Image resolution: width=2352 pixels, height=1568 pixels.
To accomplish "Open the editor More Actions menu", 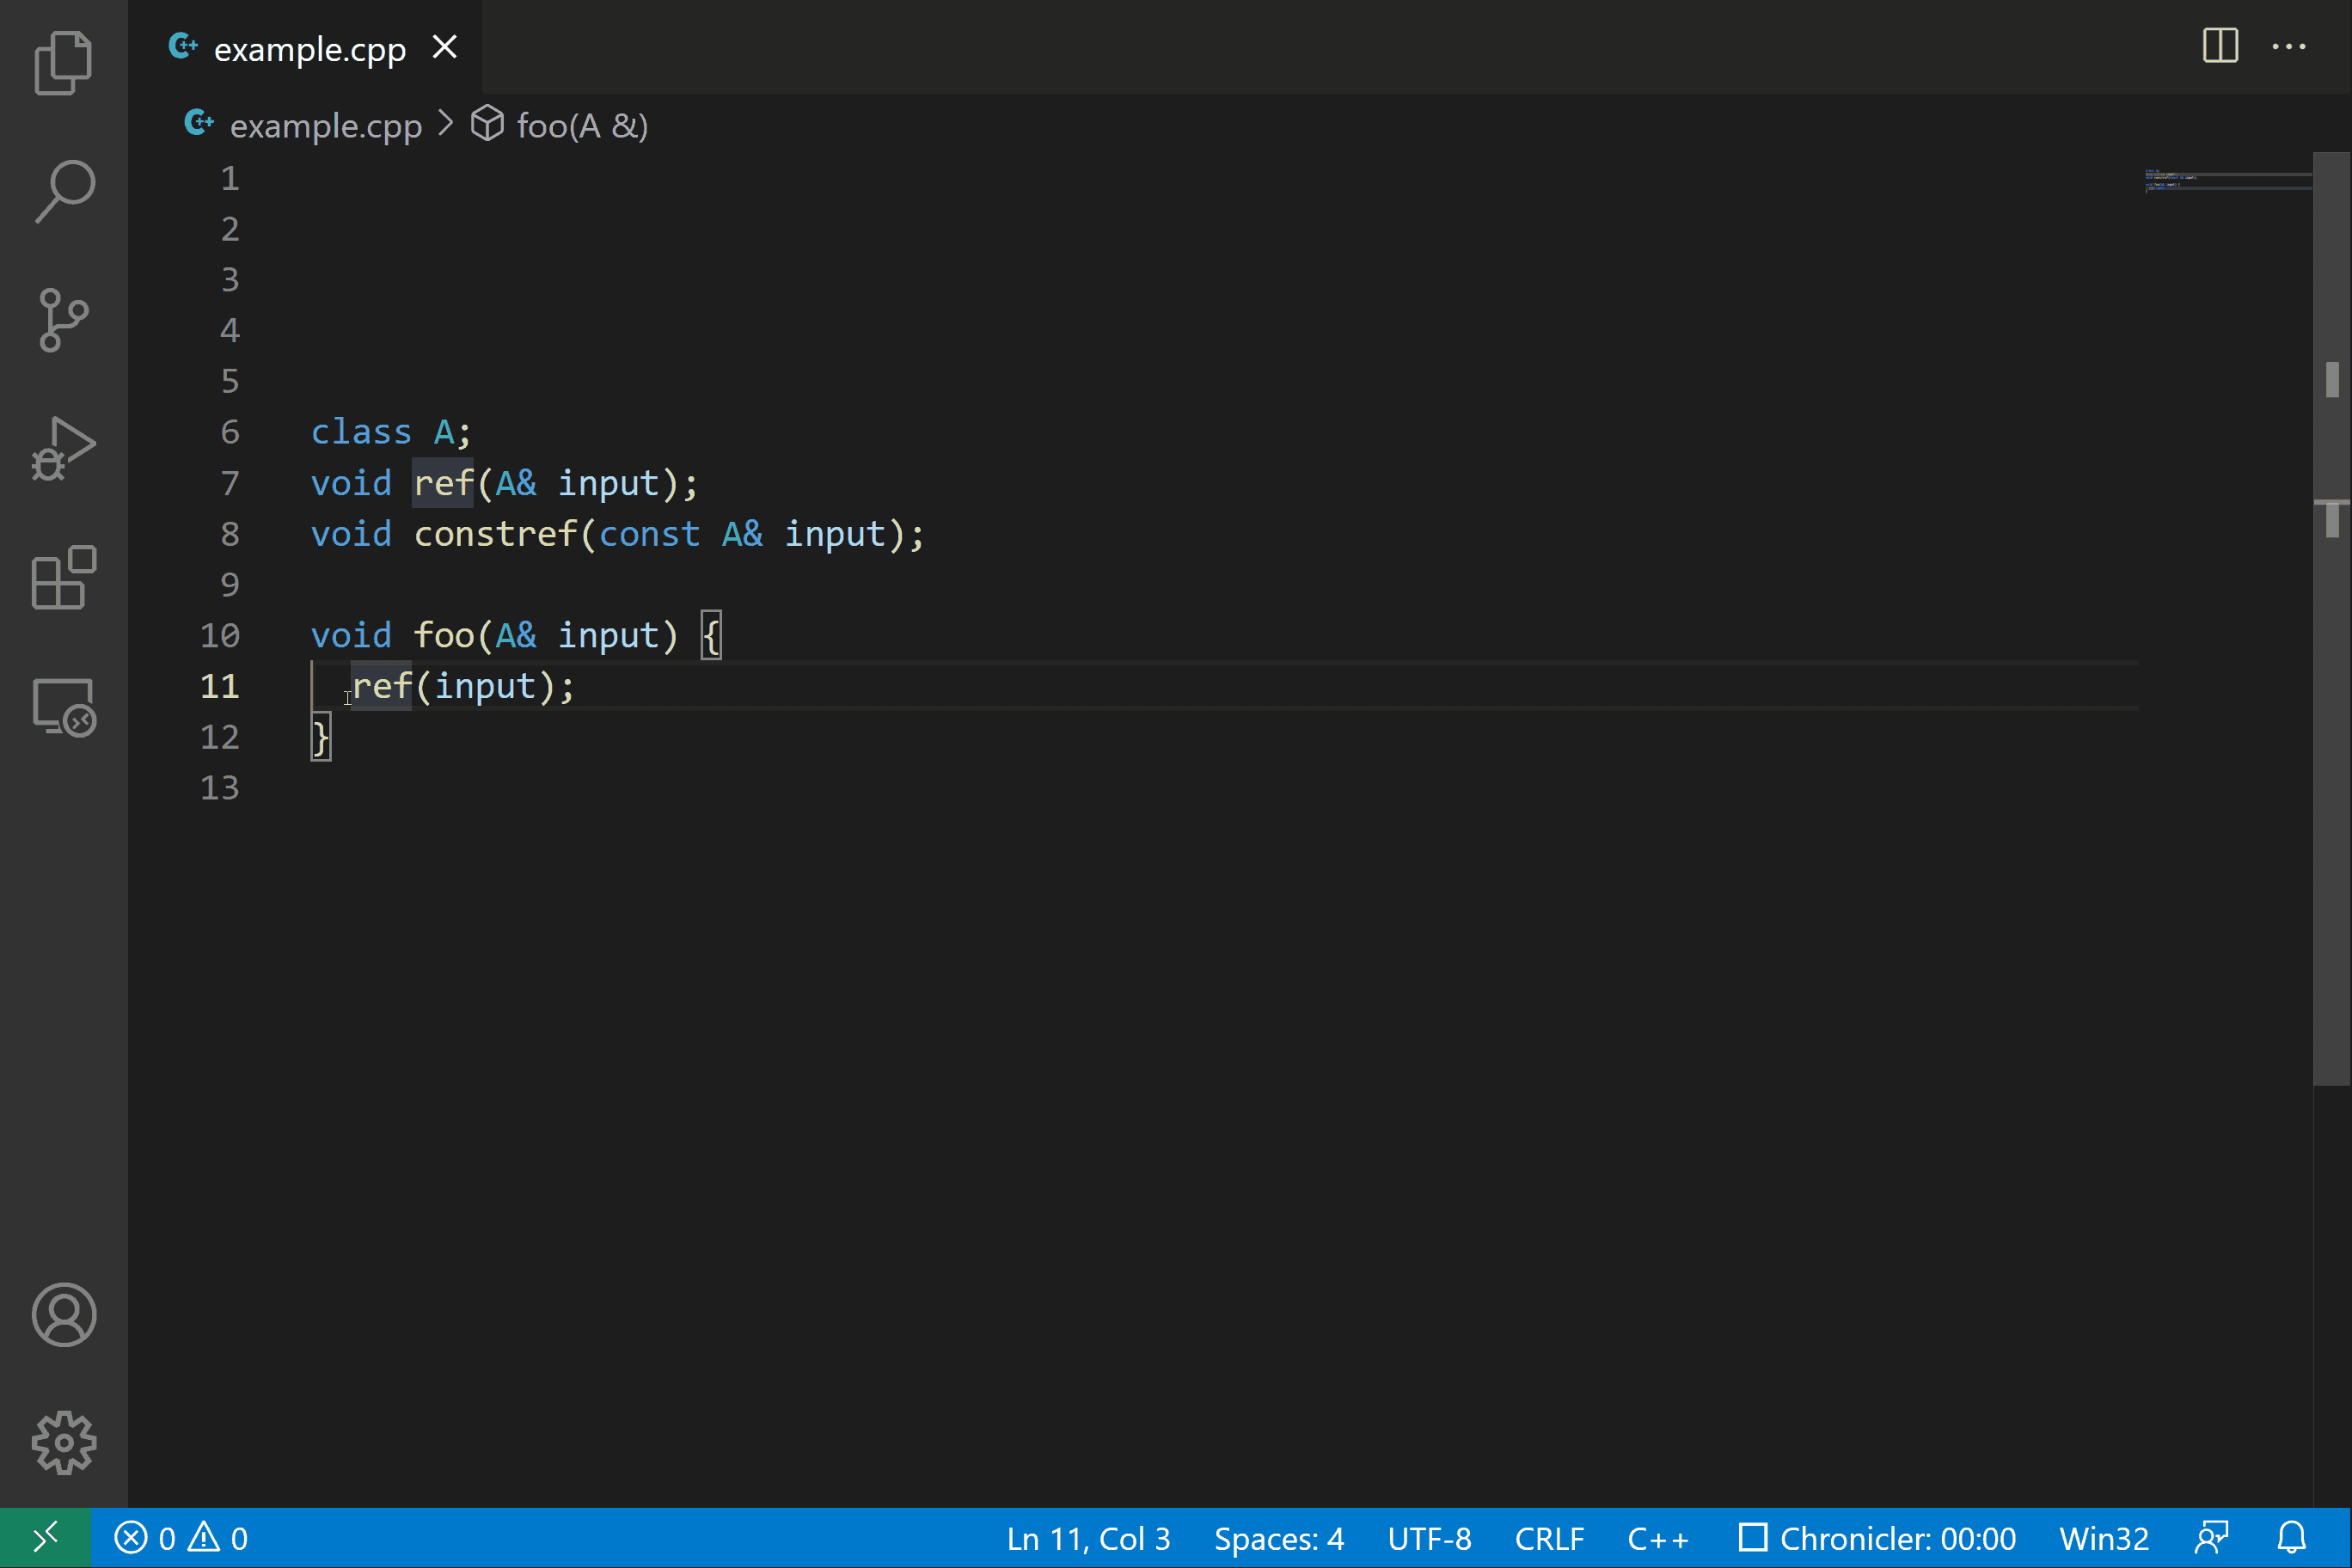I will (x=2289, y=46).
